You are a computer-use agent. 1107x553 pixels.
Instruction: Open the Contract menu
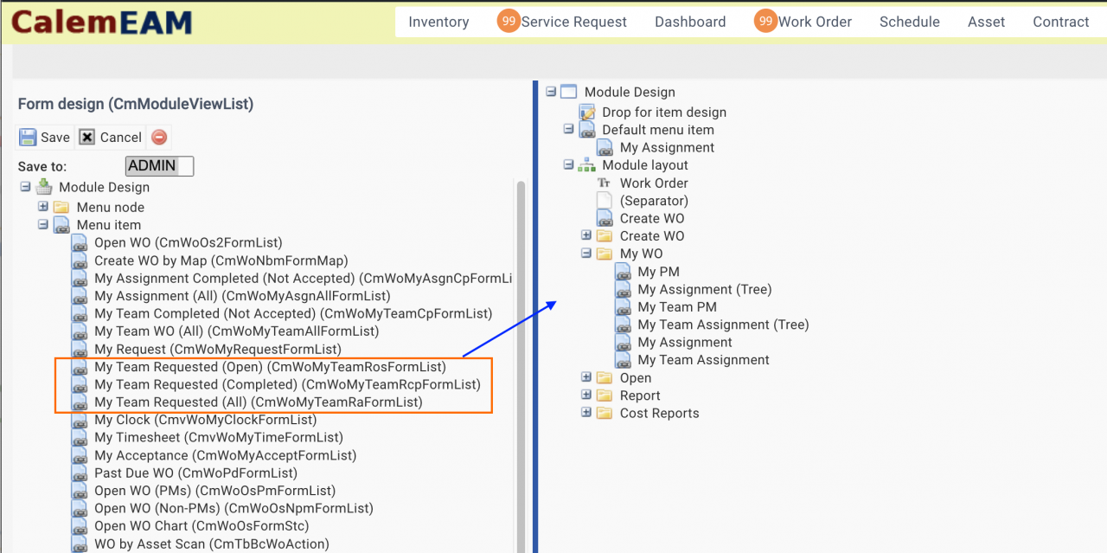tap(1061, 22)
